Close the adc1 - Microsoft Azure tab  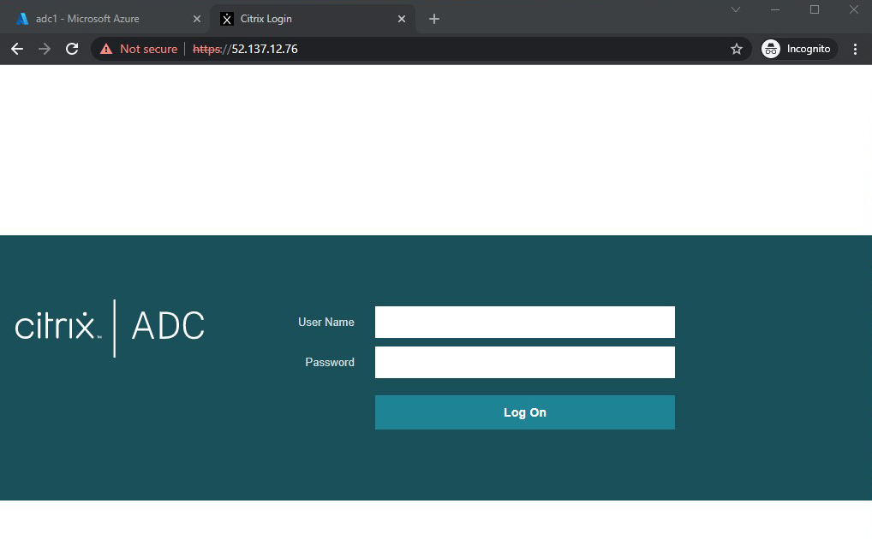pos(197,19)
